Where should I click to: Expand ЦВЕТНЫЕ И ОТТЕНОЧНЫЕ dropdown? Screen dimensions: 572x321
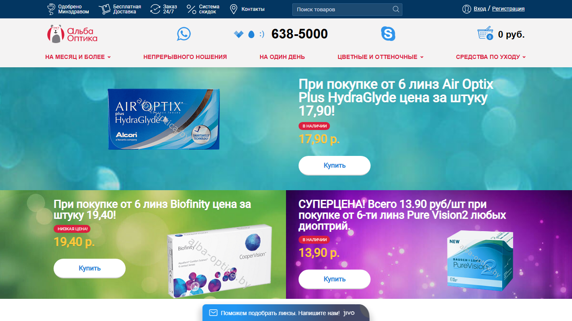[381, 57]
